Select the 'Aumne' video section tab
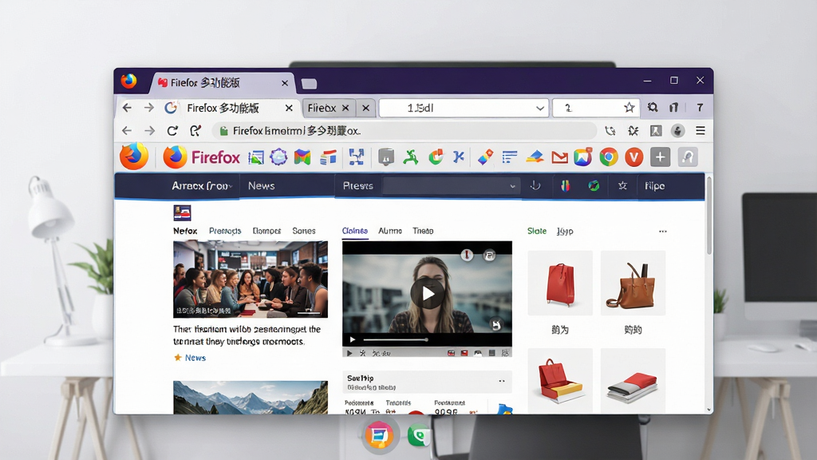This screenshot has height=460, width=817. point(389,231)
